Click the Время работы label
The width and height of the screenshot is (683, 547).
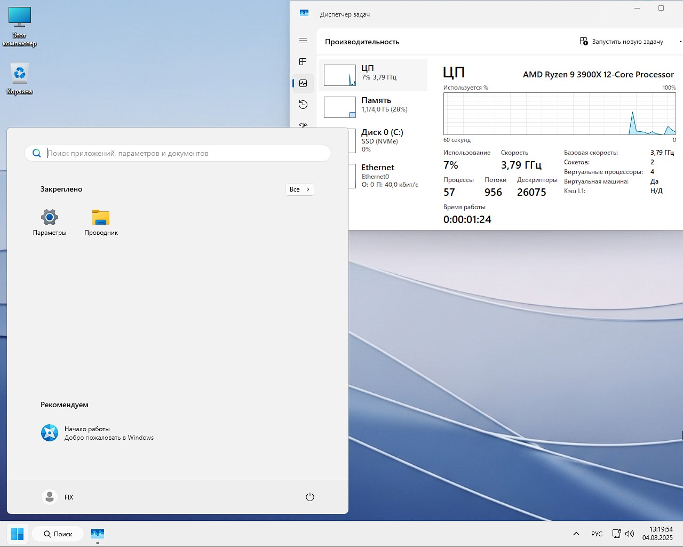click(464, 207)
